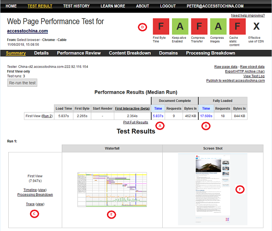The height and width of the screenshot is (231, 272).
Task: Click the Re-run the test button
Action: pos(22,83)
